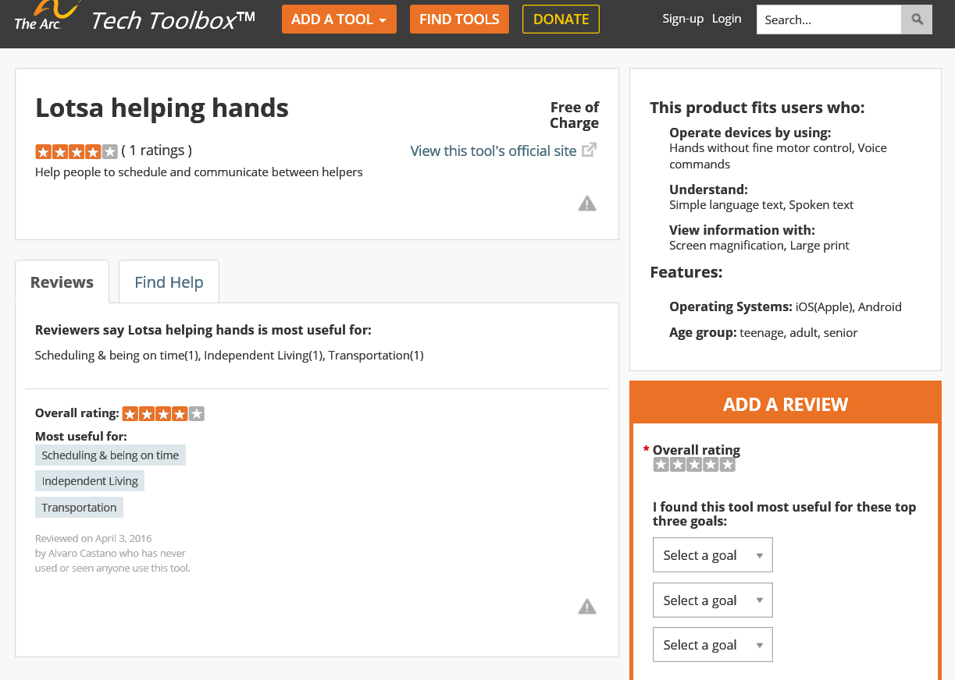Open this tool's official site link
Screen dimensions: 955x680
pyautogui.click(x=493, y=151)
